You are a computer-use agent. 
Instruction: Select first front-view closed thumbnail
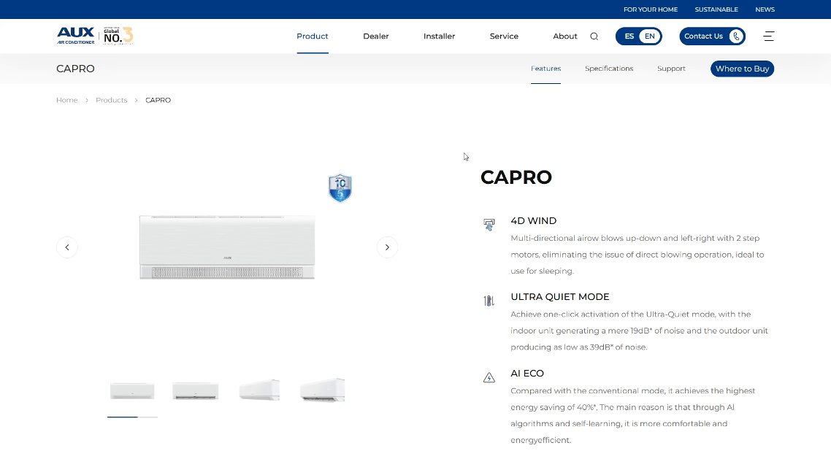coord(132,391)
